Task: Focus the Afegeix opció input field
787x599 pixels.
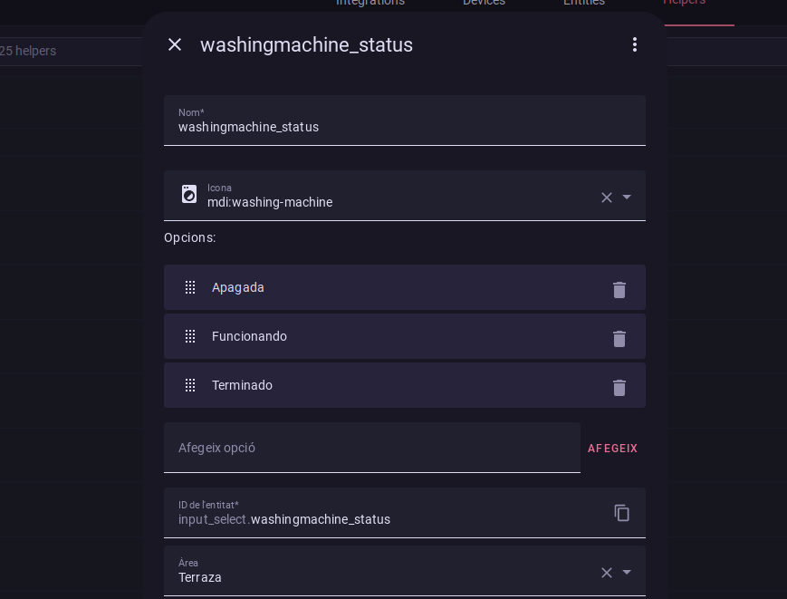Action: pos(371,448)
